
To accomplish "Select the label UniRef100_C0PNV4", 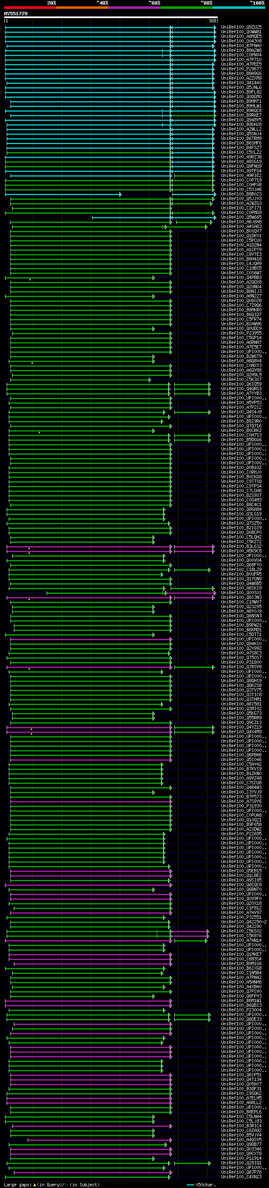I will (241, 55).
